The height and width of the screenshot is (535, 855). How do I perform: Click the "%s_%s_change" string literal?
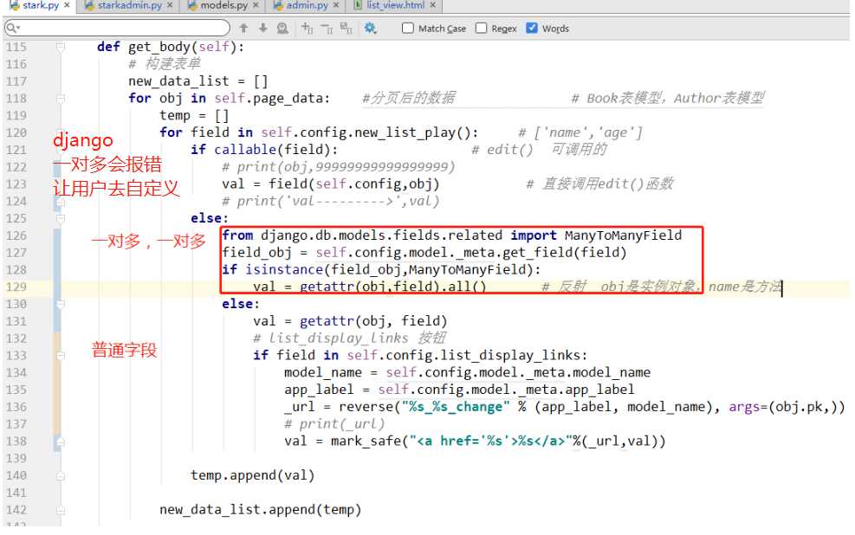[456, 407]
